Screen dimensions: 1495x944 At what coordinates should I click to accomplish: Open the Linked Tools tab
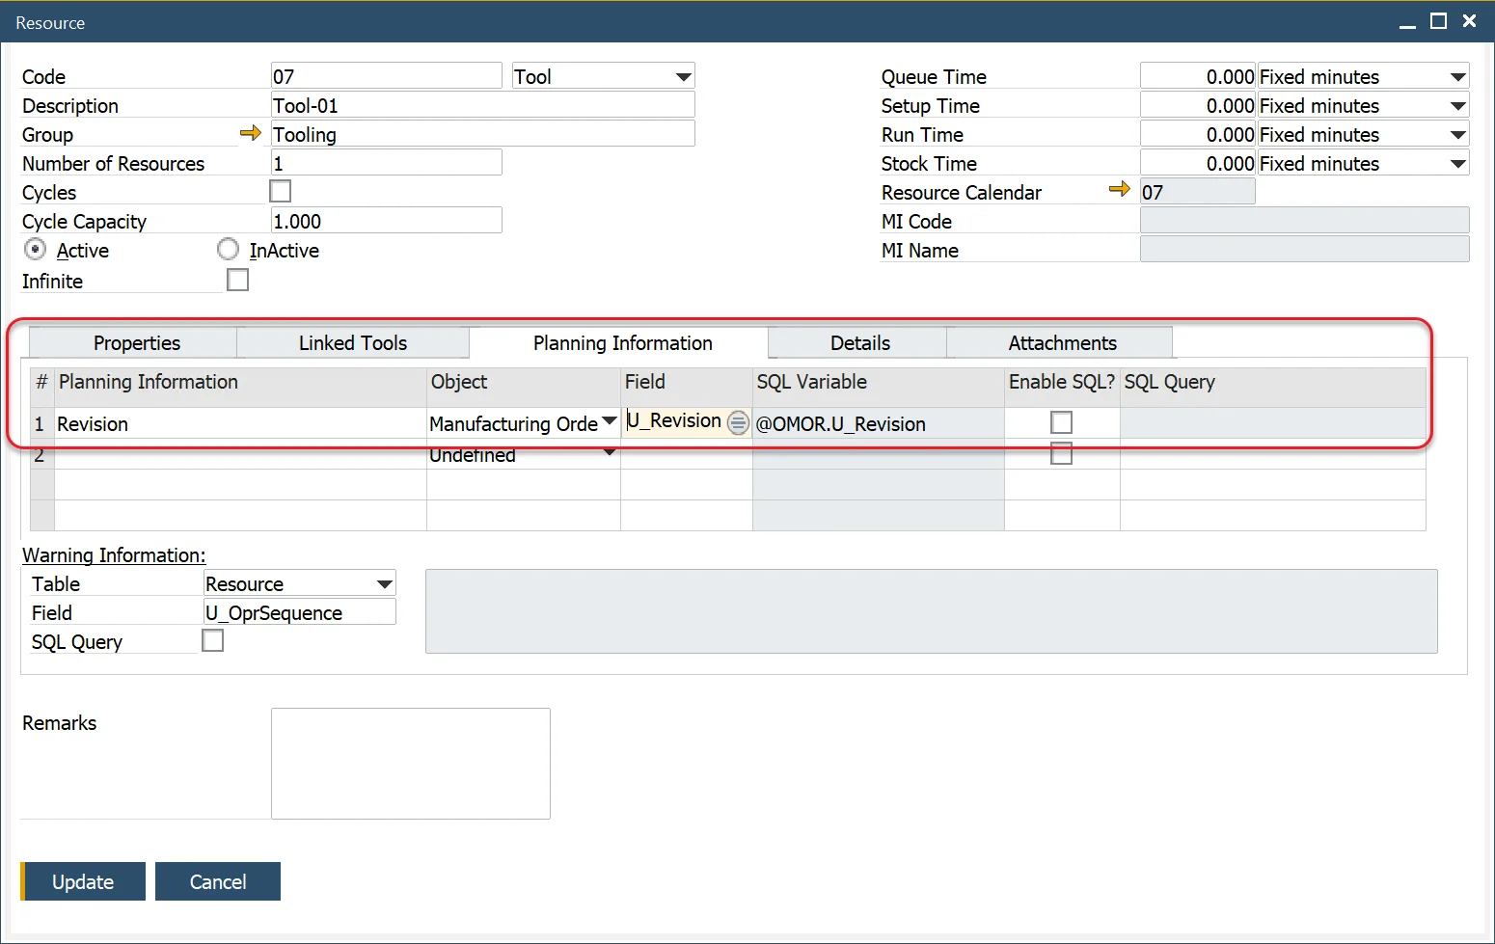coord(351,342)
